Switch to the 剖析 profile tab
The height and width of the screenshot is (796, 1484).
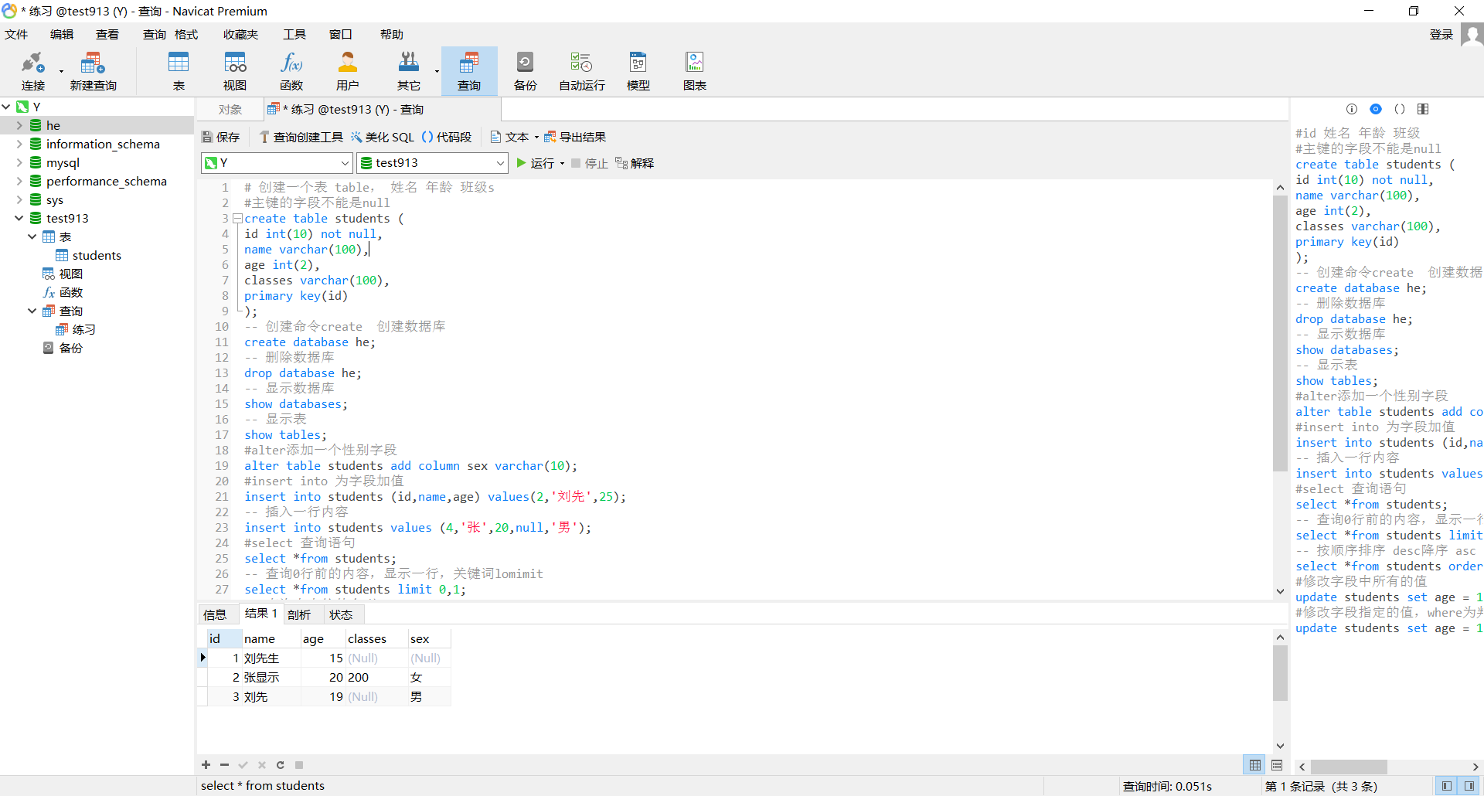click(299, 614)
